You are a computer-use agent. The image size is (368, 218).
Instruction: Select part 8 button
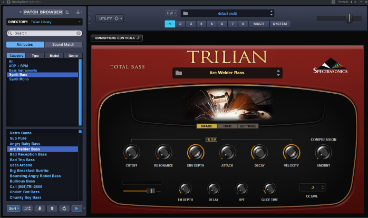click(243, 24)
